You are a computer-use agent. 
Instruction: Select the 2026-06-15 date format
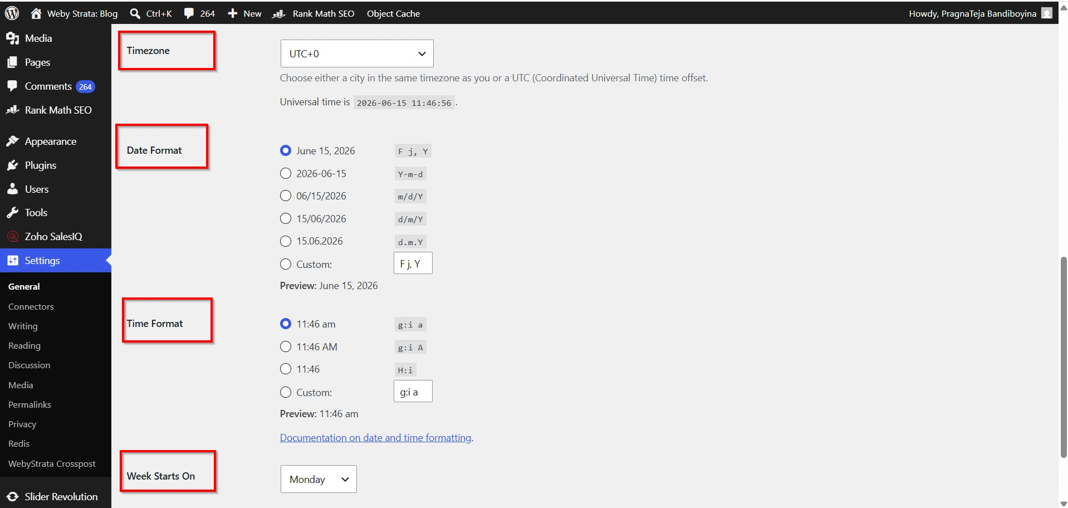[x=286, y=174]
